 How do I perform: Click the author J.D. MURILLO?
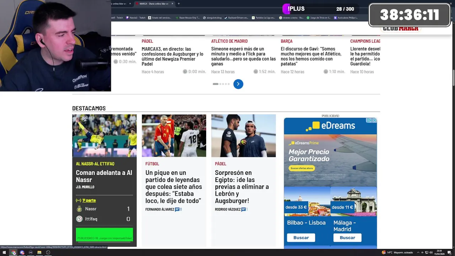(85, 187)
